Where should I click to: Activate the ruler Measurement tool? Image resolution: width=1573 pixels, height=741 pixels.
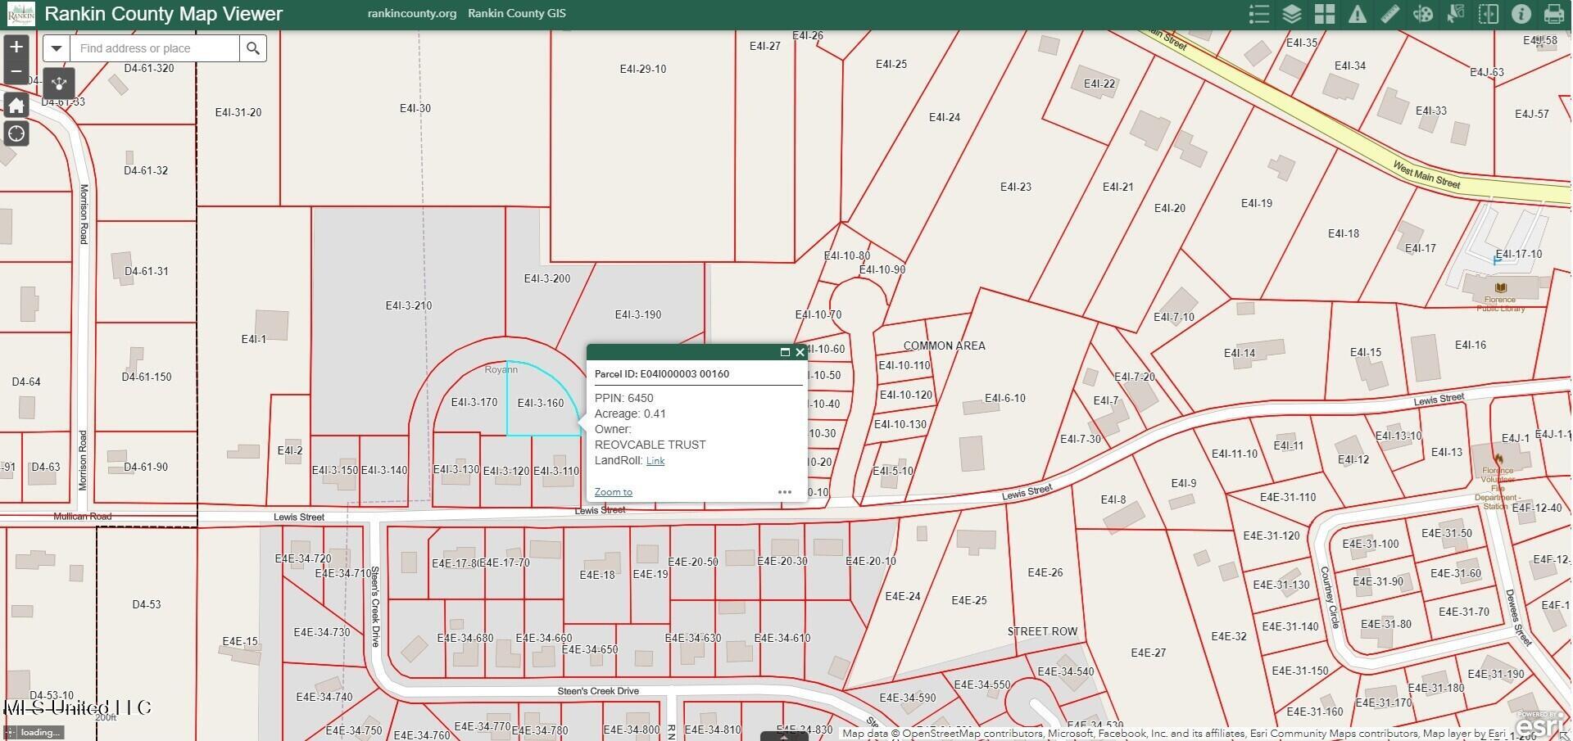[1389, 14]
